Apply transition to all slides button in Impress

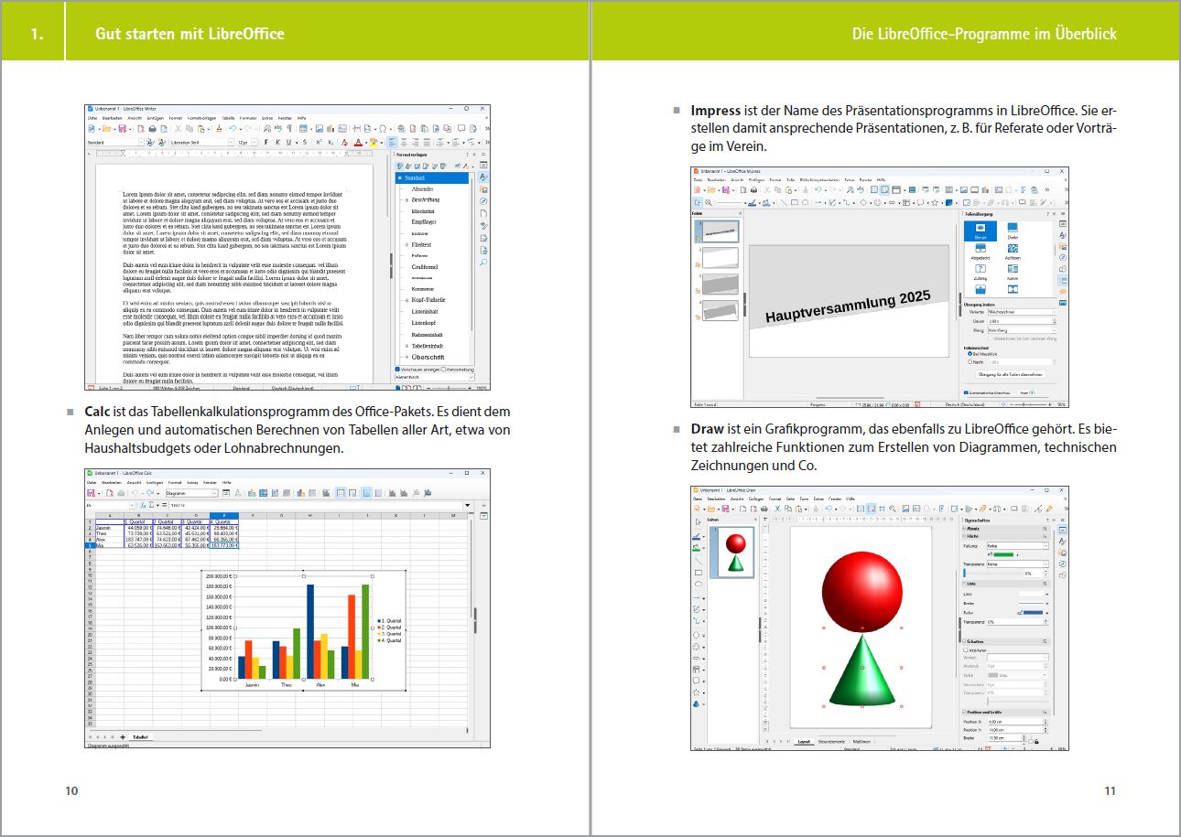(1011, 374)
